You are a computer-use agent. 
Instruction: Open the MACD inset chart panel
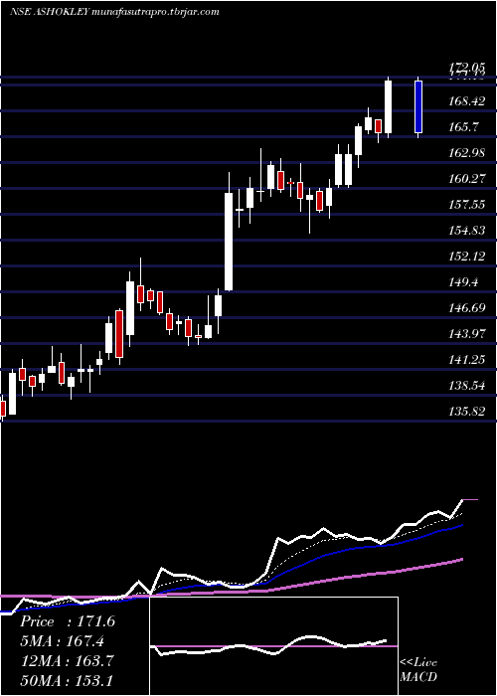tap(273, 646)
